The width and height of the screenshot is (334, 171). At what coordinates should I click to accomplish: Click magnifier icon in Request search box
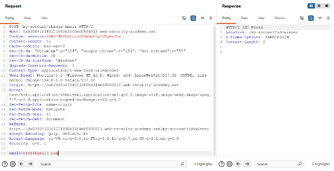[x=182, y=164]
